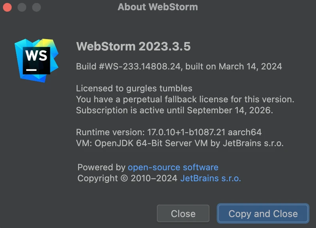This screenshot has height=228, width=316.
Task: Click the Powered by text
Action: 101,167
